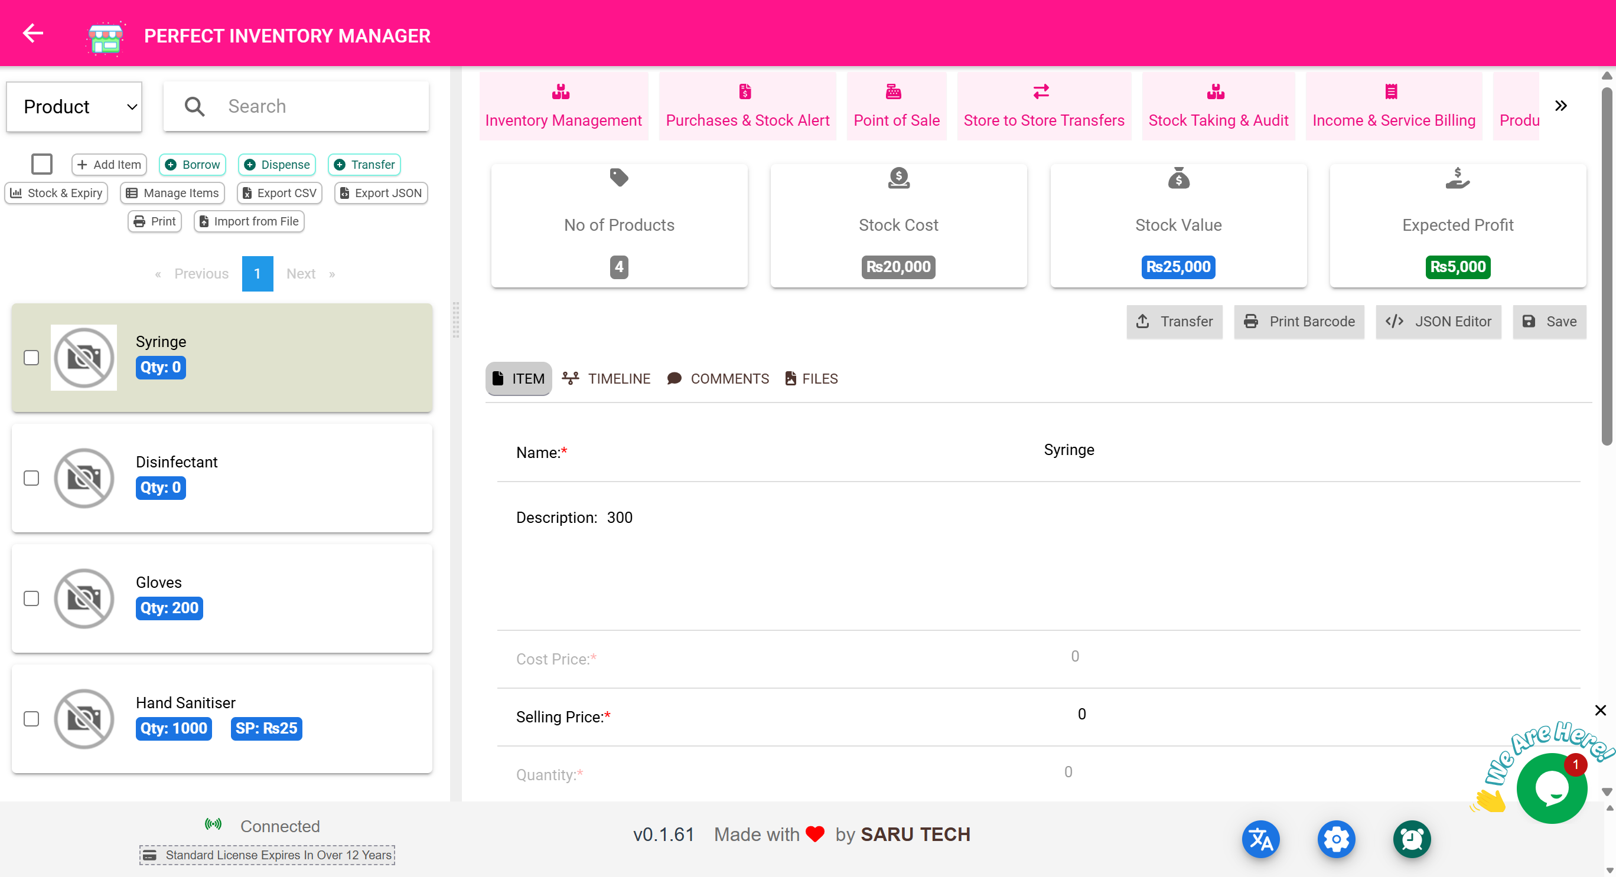Dismiss the We Are Here chat widget
Screen dimensions: 1616x877
click(1600, 709)
